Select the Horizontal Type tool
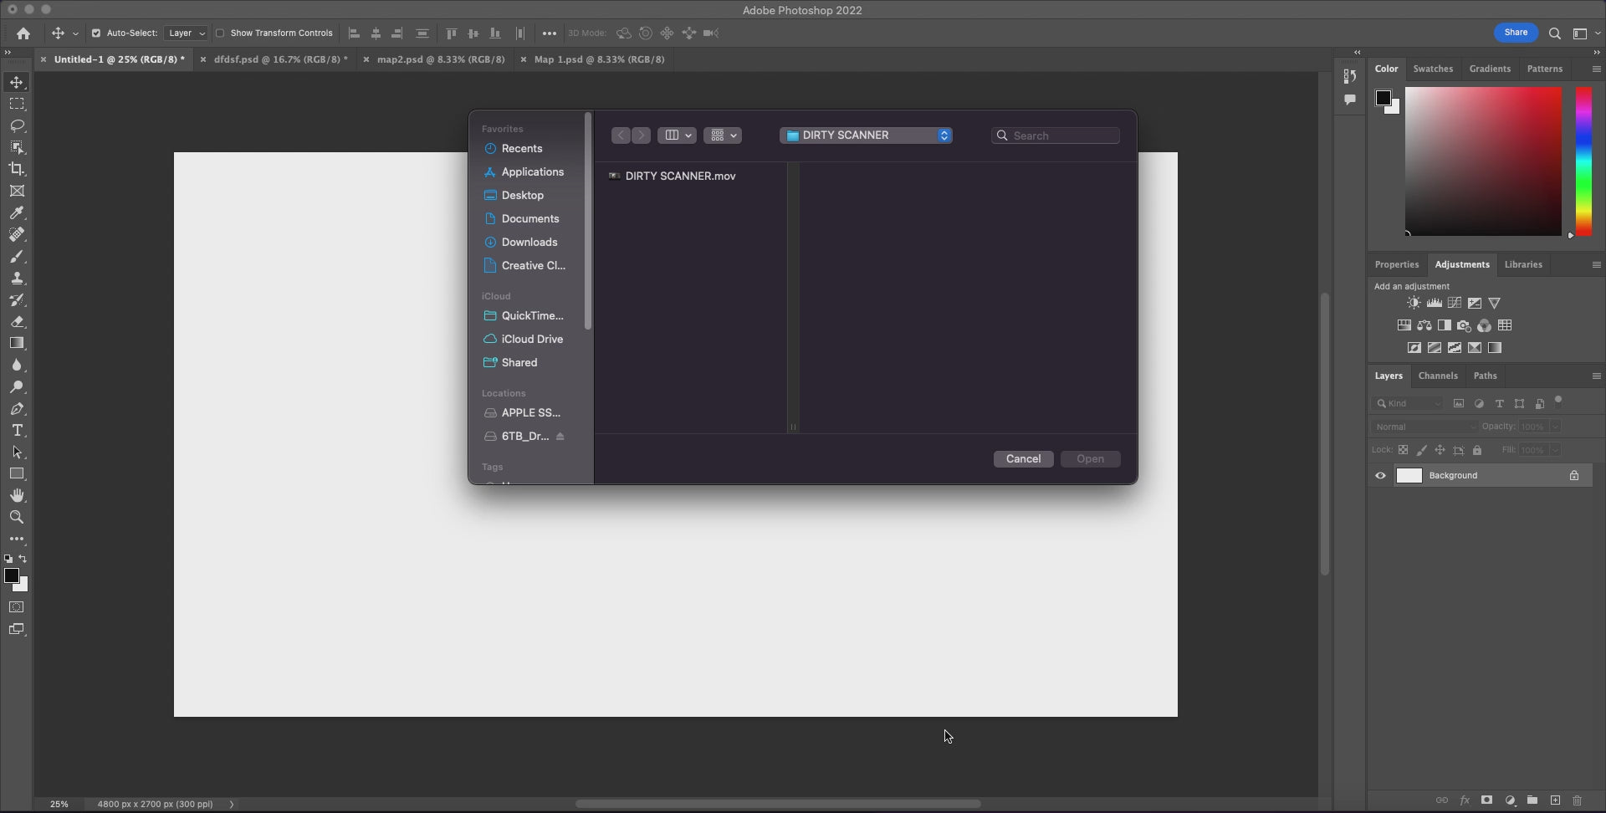Screen dimensions: 1606x813 tap(17, 431)
